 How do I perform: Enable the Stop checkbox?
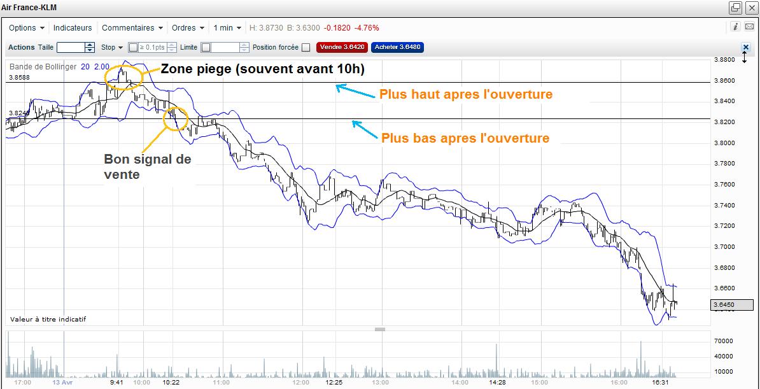pos(133,47)
